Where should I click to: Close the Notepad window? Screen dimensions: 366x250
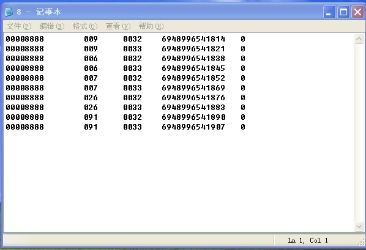(x=357, y=12)
